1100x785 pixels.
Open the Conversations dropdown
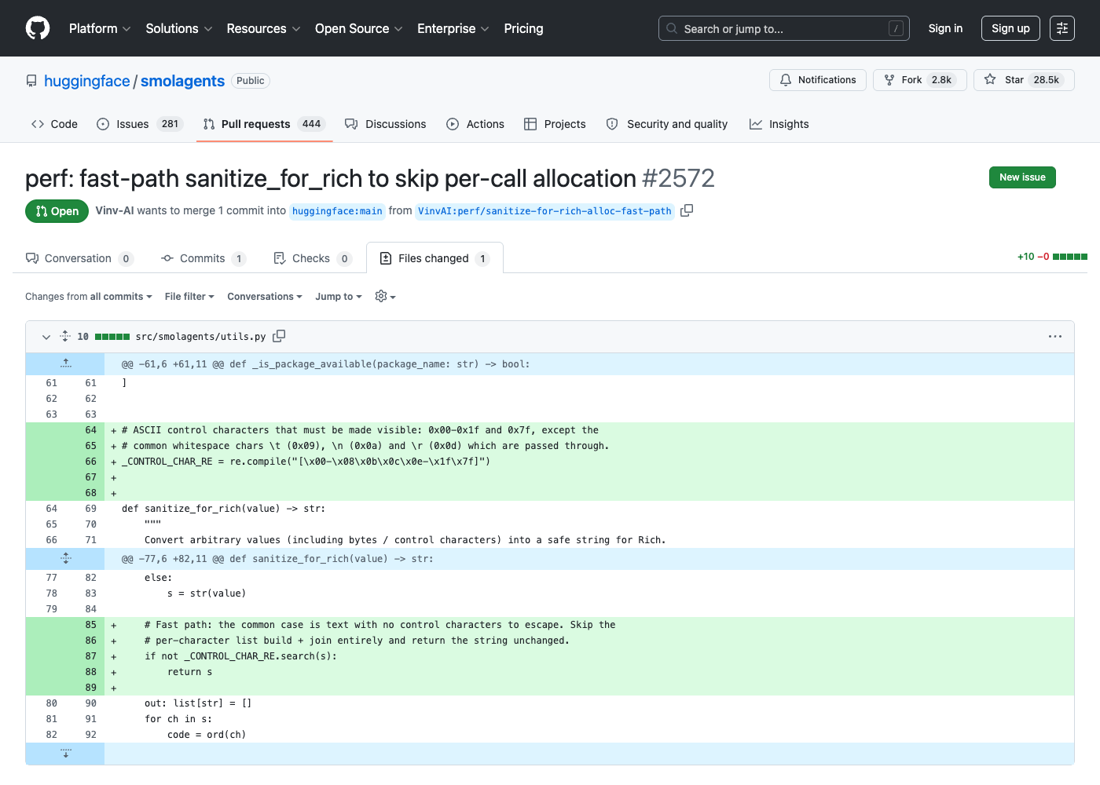pos(265,296)
